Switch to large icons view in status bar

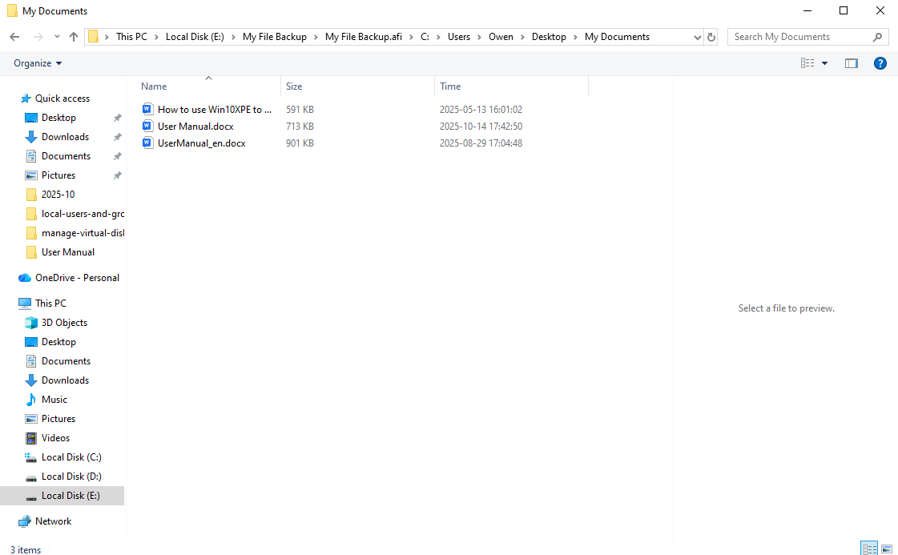887,549
